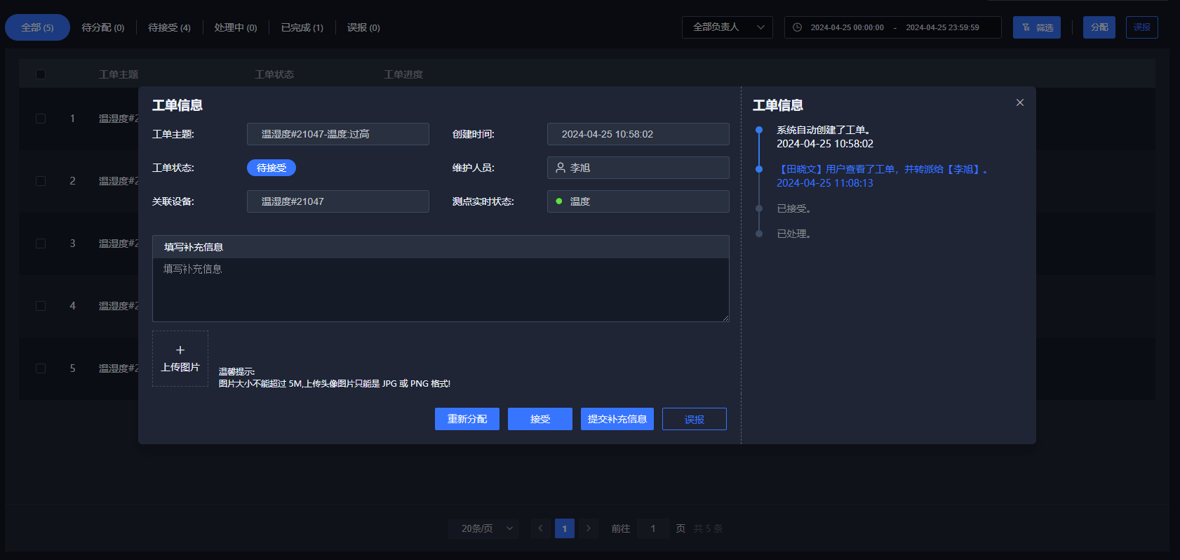Click the user icon in 维护人员 field
The image size is (1180, 560).
[561, 168]
